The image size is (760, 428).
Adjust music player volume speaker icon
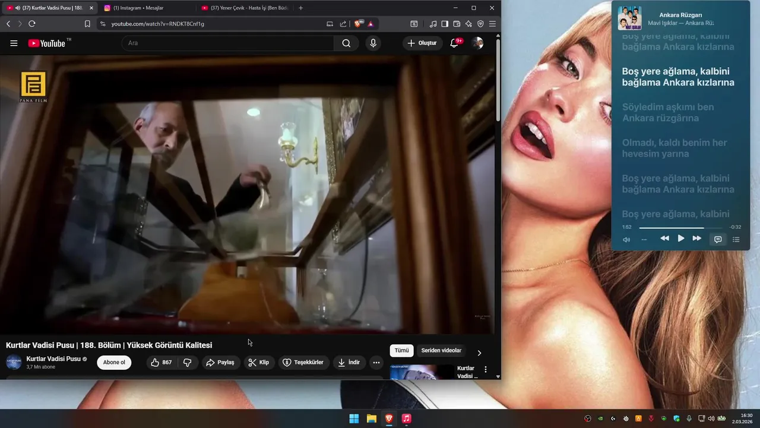(626, 240)
